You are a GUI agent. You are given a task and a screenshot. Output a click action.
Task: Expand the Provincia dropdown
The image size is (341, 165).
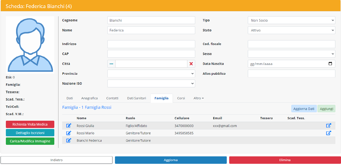click(x=151, y=74)
